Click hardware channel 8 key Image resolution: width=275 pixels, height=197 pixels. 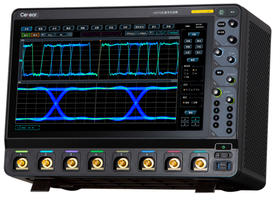(229, 131)
